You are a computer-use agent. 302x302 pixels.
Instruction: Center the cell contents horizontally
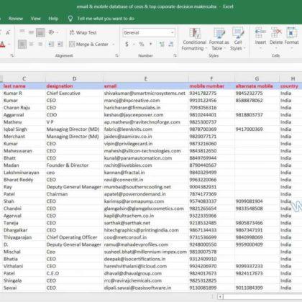click(x=31, y=44)
